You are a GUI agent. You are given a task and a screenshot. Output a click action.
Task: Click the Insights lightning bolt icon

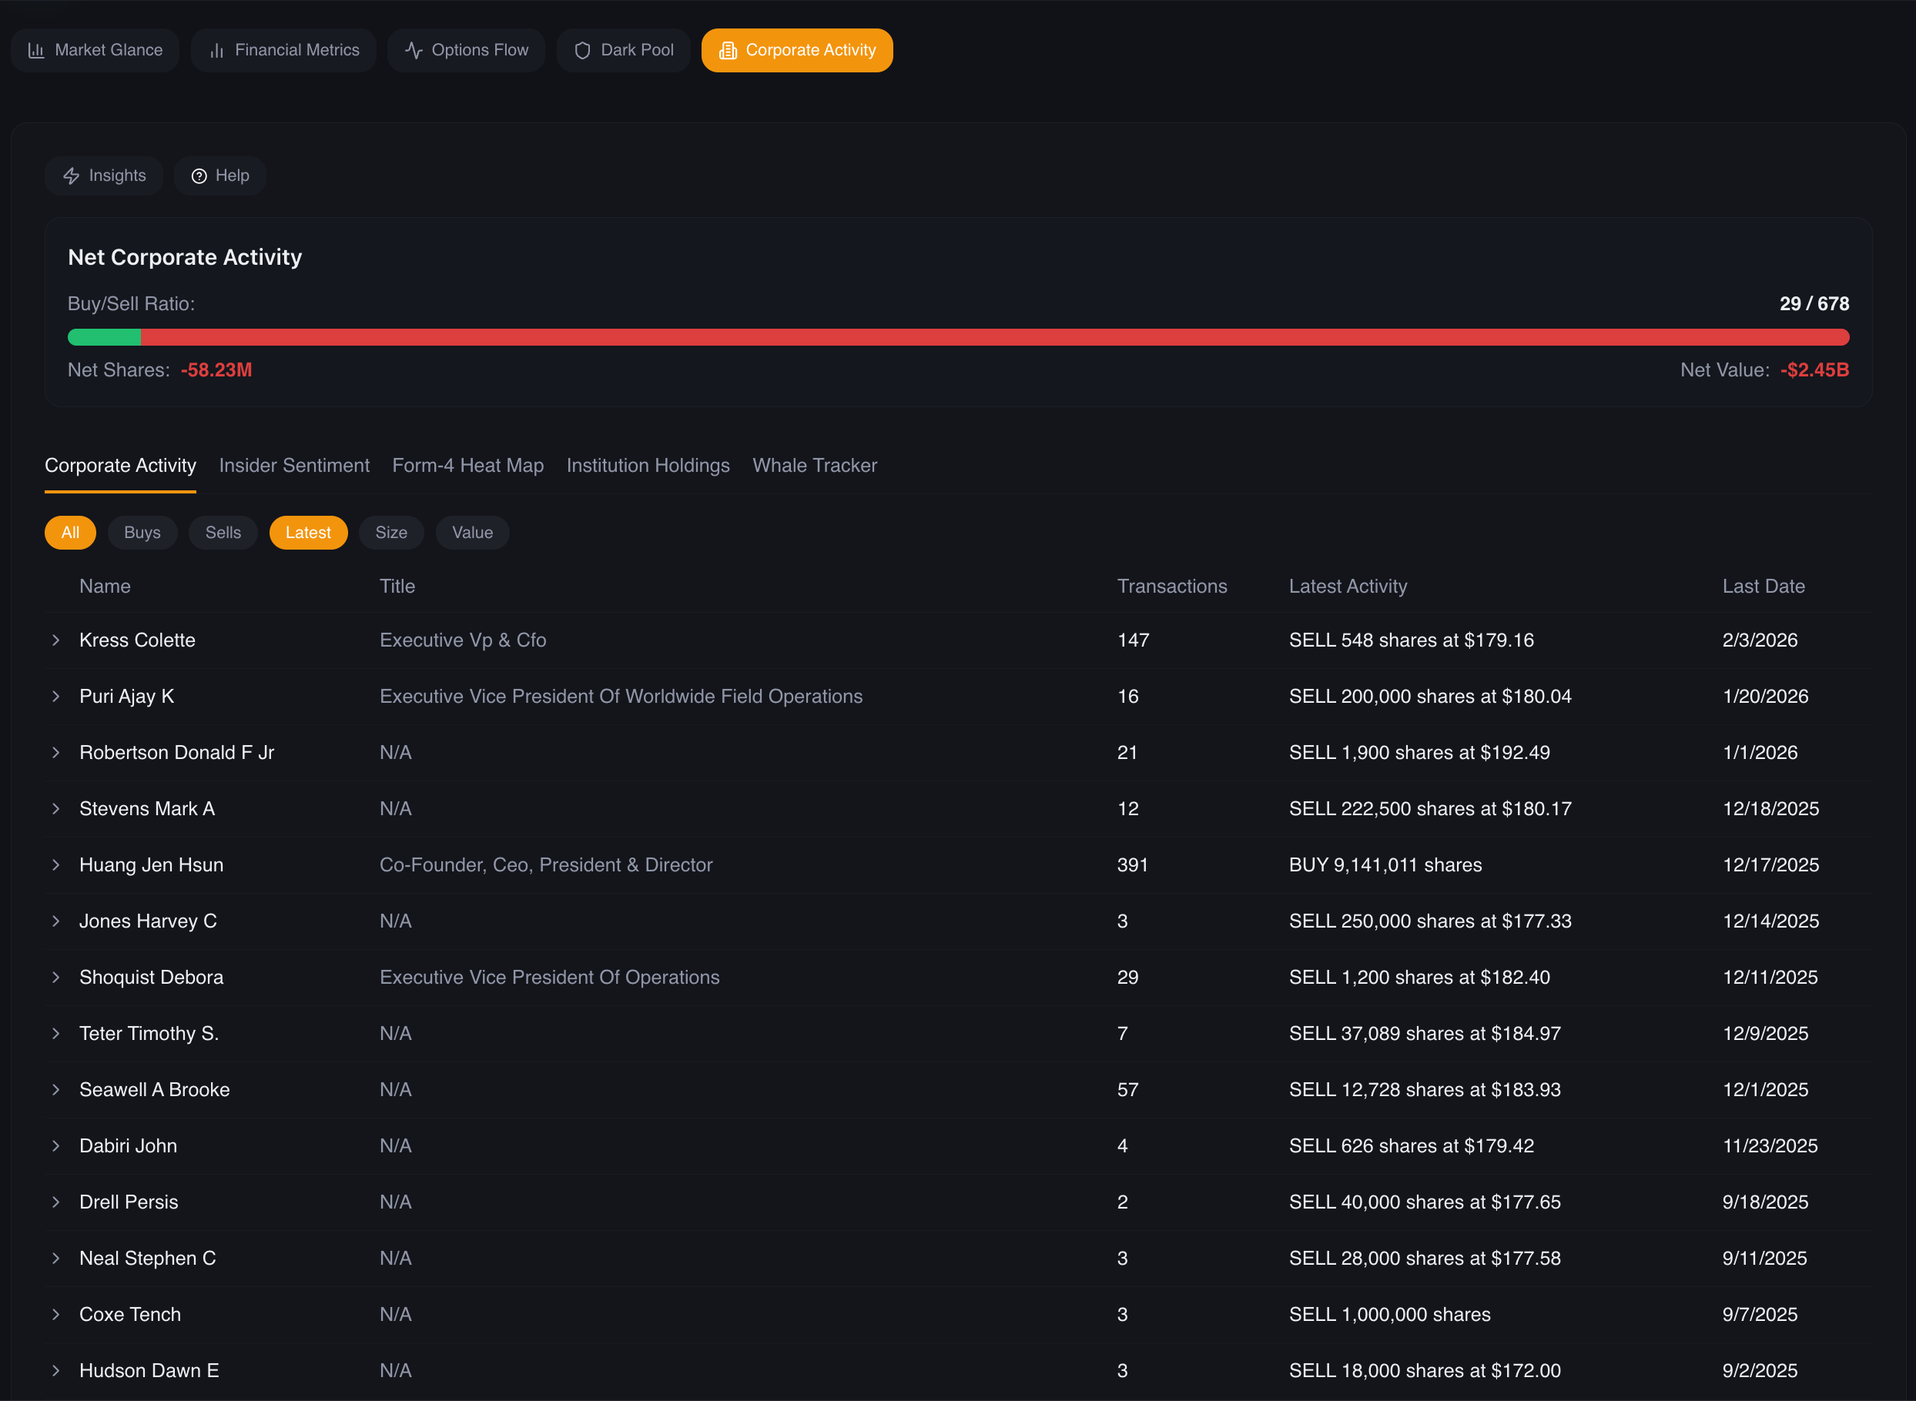[x=72, y=176]
